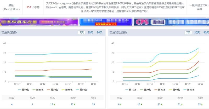Click PC 前30 value 13
209x109 pixels.
point(52,104)
